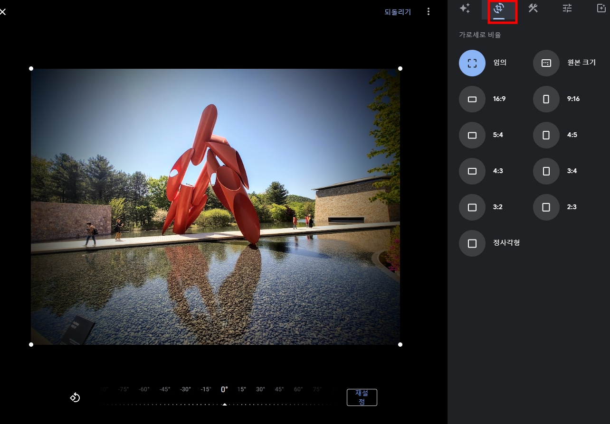This screenshot has height=424, width=610.
Task: Click the 재설정 reset button
Action: (x=362, y=397)
